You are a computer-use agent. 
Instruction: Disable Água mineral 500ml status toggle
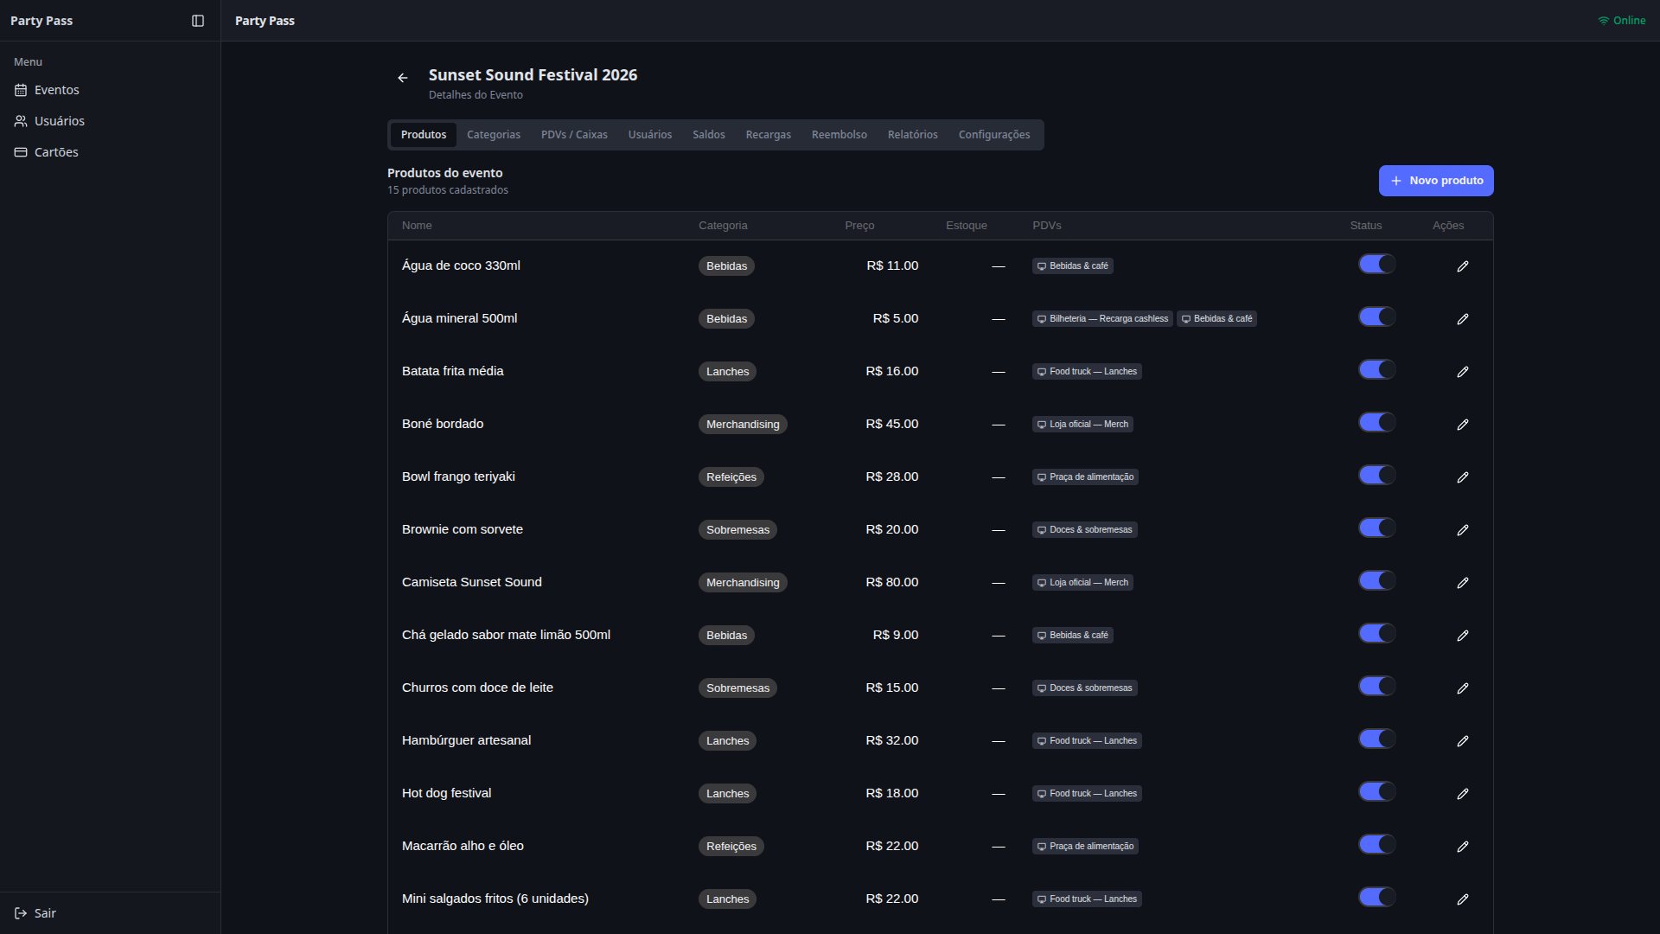1376,317
